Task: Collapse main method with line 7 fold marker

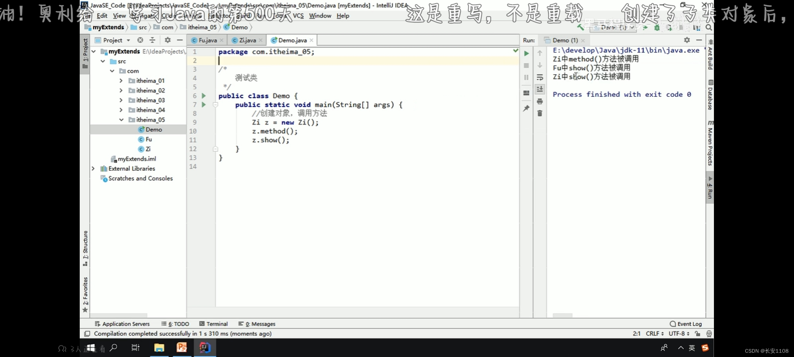Action: coord(215,105)
